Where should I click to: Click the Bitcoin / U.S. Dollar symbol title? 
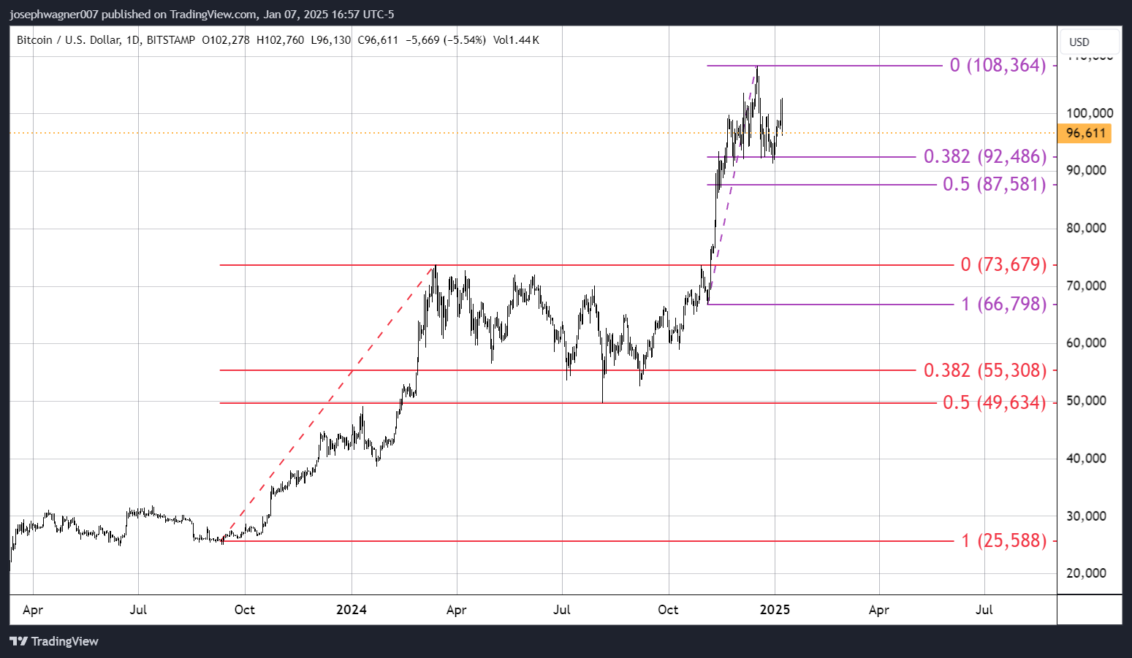coord(68,40)
